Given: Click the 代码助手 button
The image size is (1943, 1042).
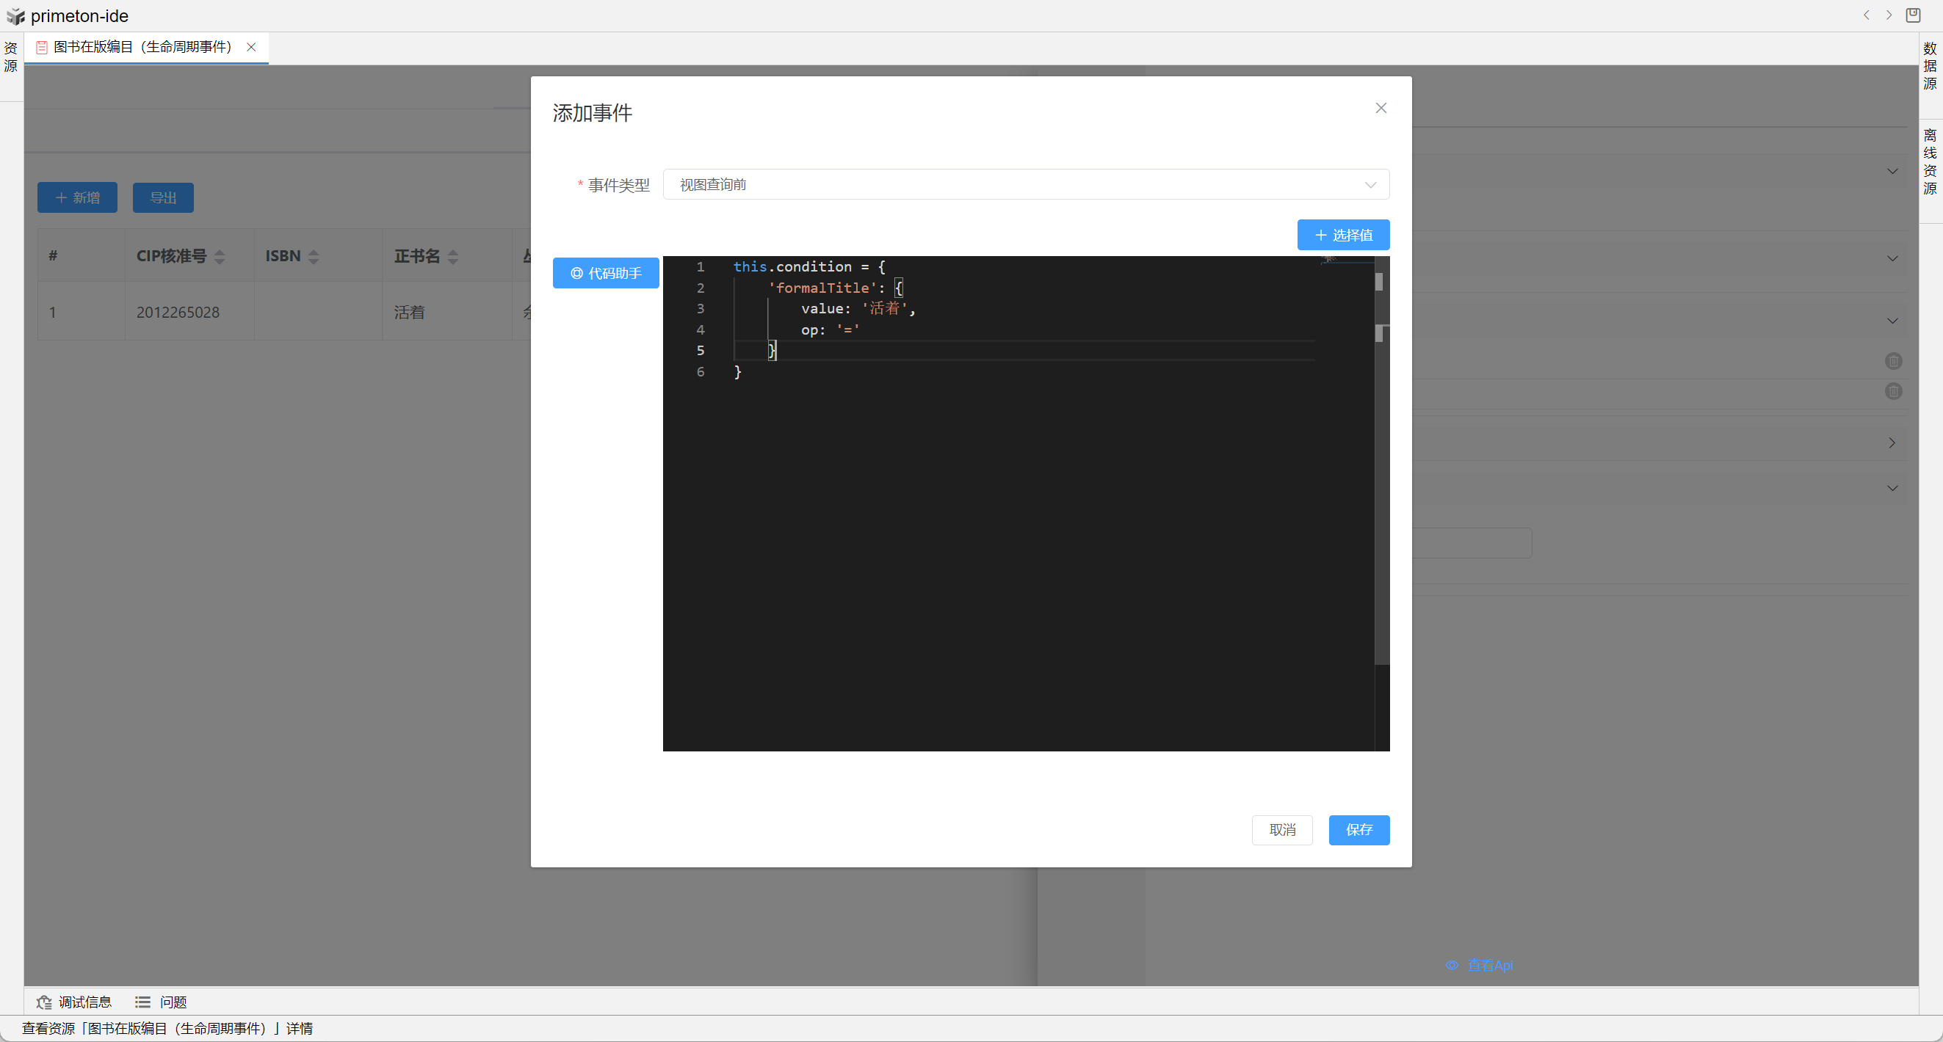Looking at the screenshot, I should pos(606,273).
